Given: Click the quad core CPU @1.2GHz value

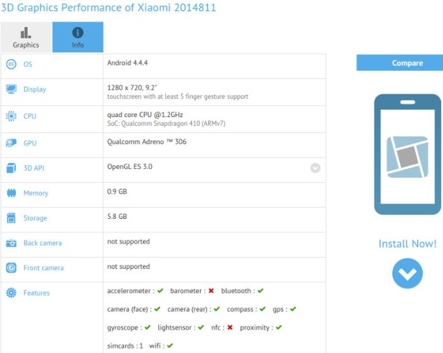Looking at the screenshot, I should point(145,115).
